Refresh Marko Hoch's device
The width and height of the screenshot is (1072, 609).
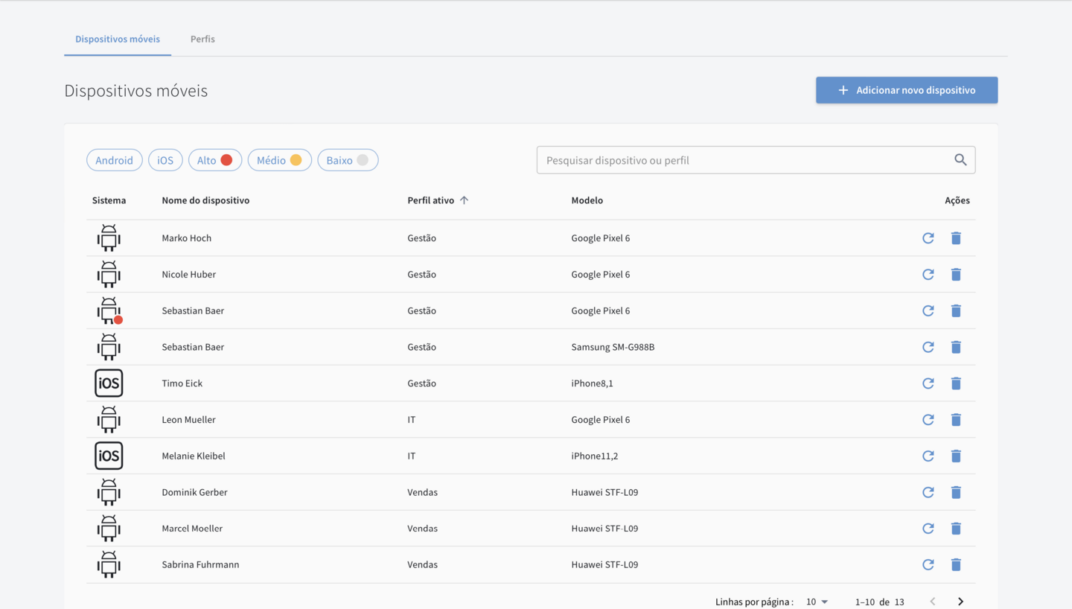928,238
